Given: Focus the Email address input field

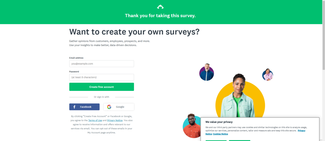Looking at the screenshot, I should pos(102,64).
